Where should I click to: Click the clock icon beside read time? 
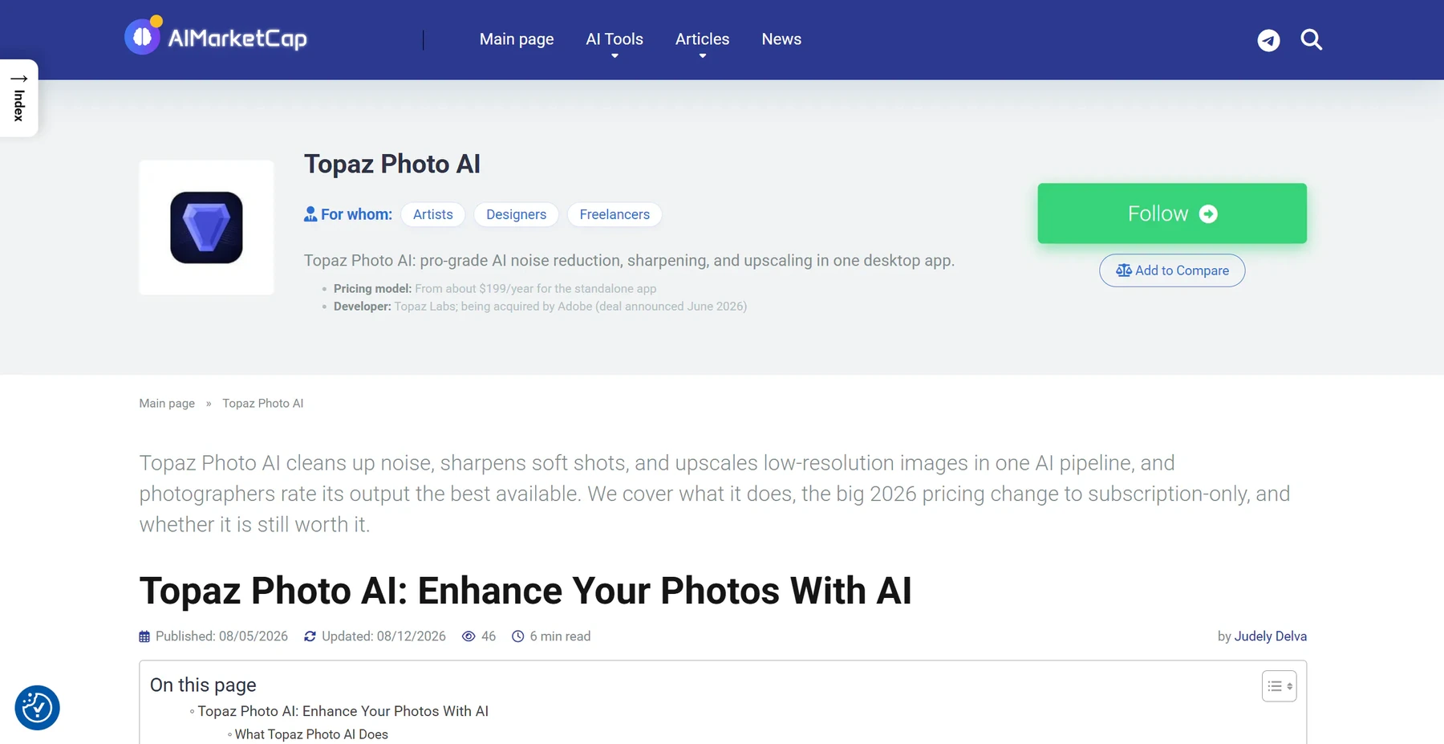pos(518,636)
